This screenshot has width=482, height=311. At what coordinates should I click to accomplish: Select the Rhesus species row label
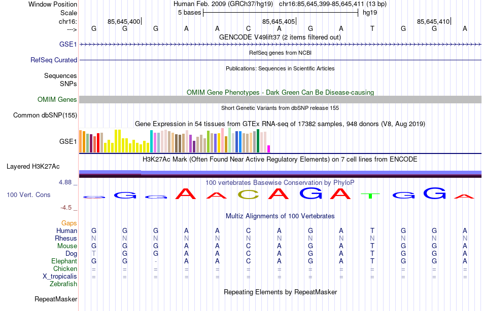pyautogui.click(x=66, y=238)
